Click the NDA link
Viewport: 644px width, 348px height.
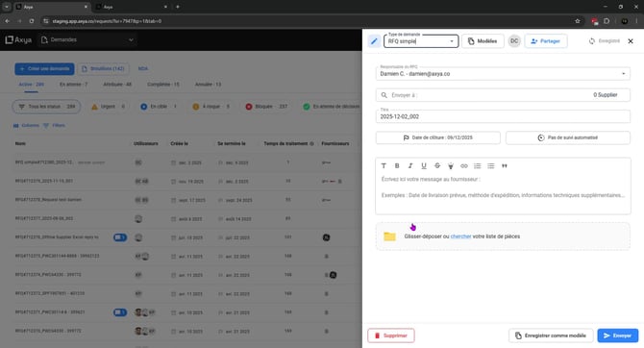143,68
